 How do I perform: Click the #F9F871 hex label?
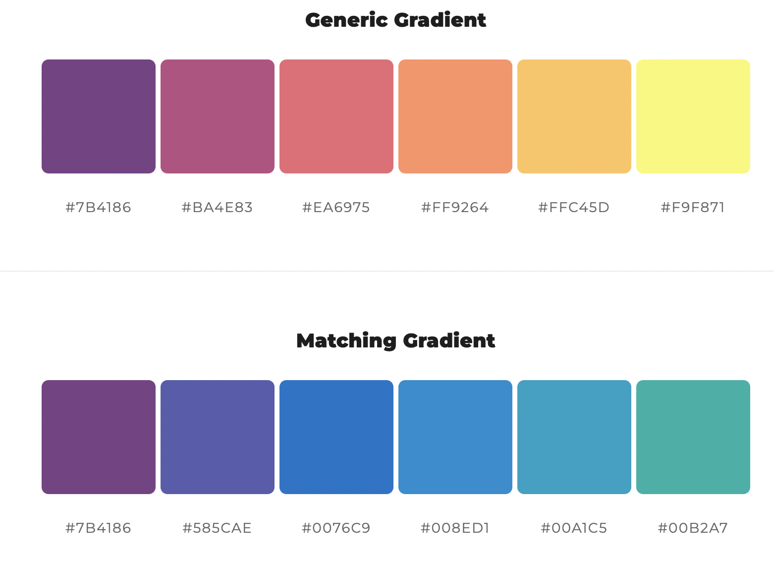point(693,207)
